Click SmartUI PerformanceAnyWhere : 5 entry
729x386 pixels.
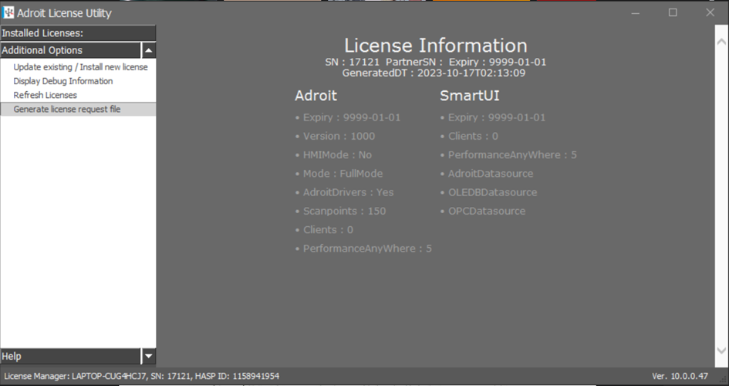point(512,155)
